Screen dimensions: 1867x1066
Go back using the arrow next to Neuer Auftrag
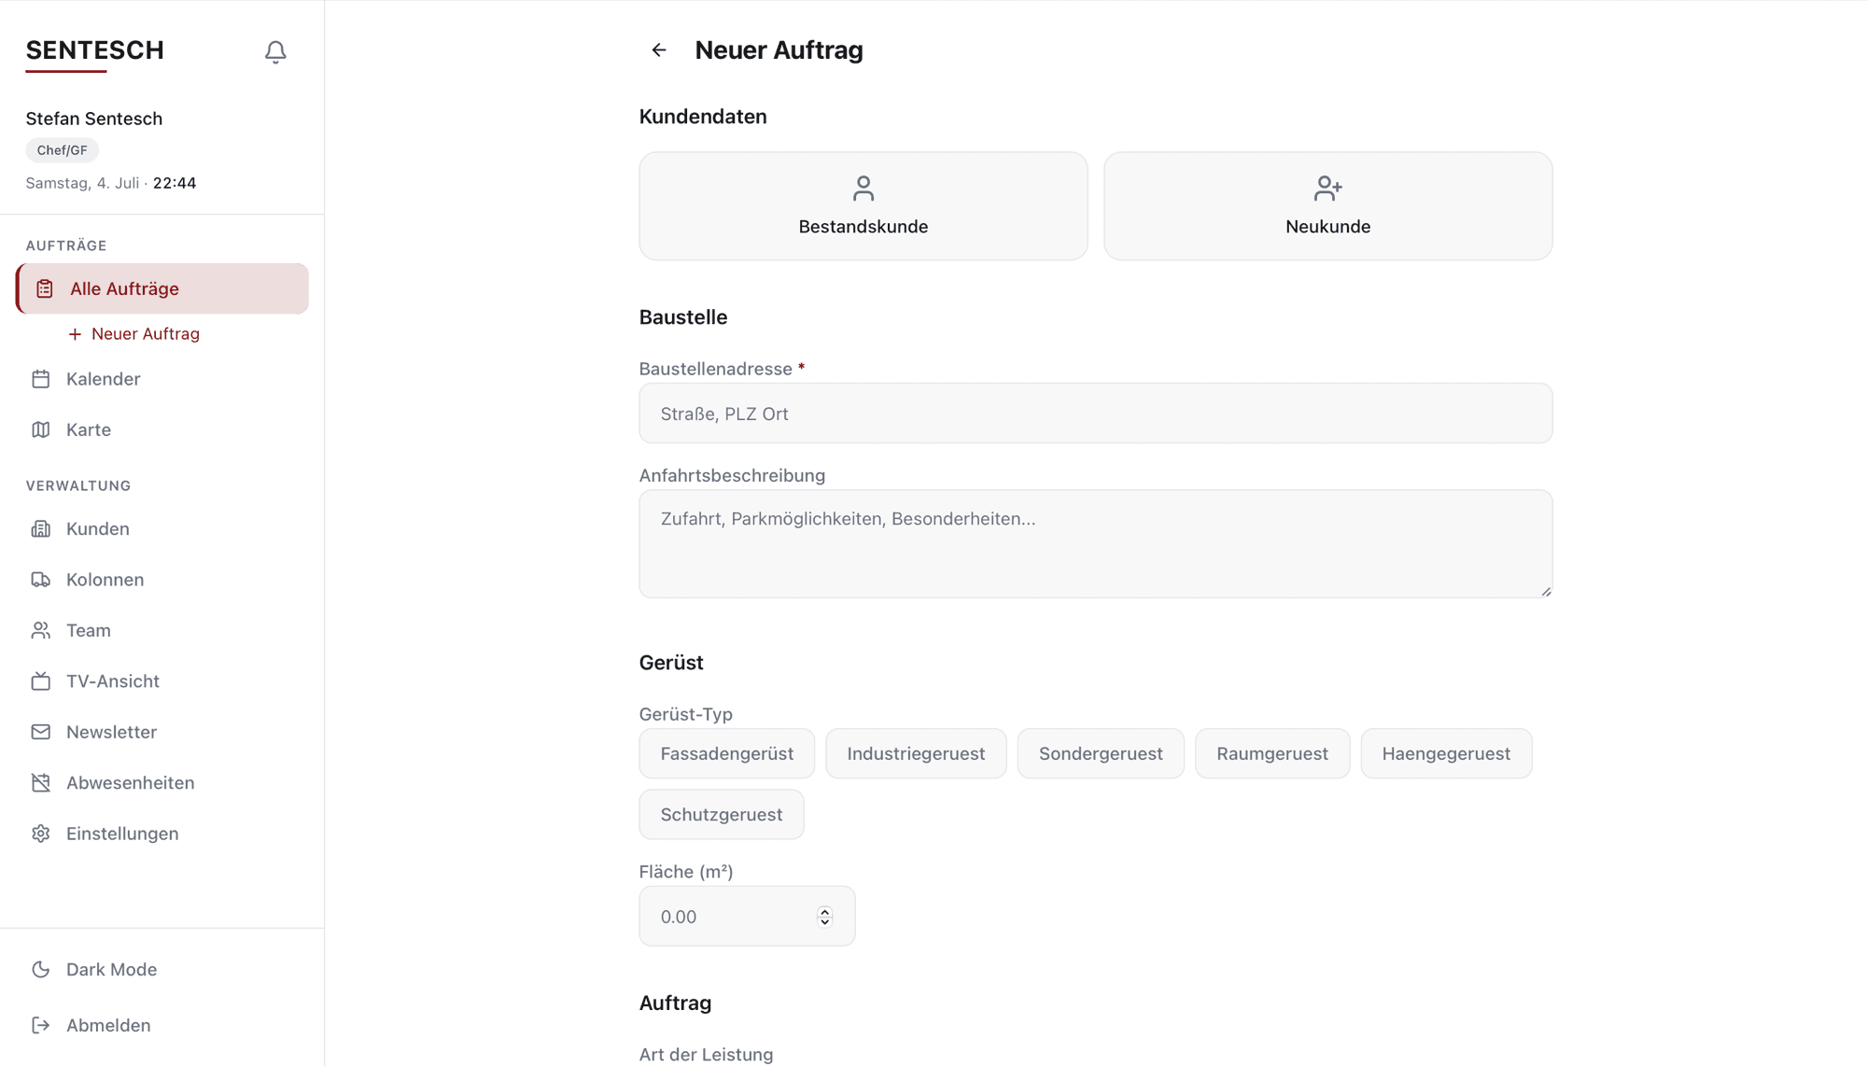(x=659, y=50)
